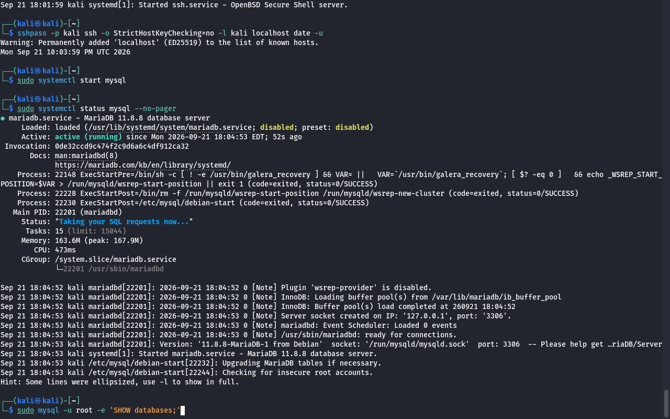Open the mariadb.com systemd documentation URL
The width and height of the screenshot is (670, 419).
(143, 165)
